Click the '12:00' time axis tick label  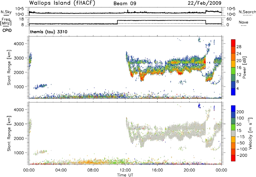pos(125,170)
